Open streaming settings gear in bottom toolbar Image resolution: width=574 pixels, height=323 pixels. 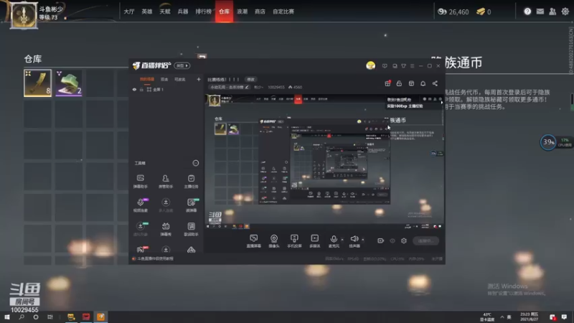pyautogui.click(x=403, y=240)
